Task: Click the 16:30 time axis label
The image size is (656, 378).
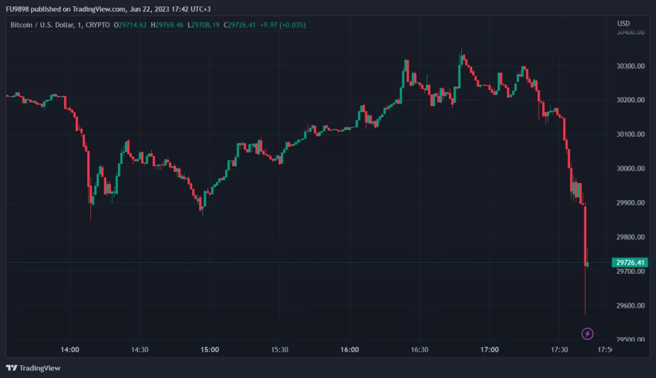Action: pos(420,350)
